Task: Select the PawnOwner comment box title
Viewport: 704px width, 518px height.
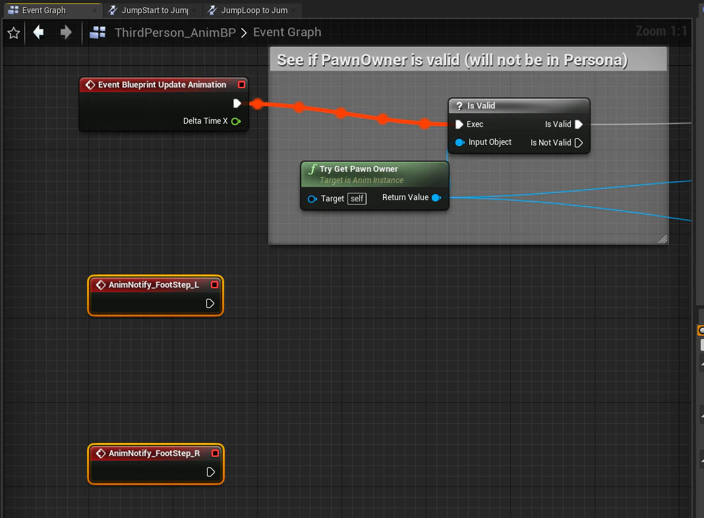Action: click(452, 60)
